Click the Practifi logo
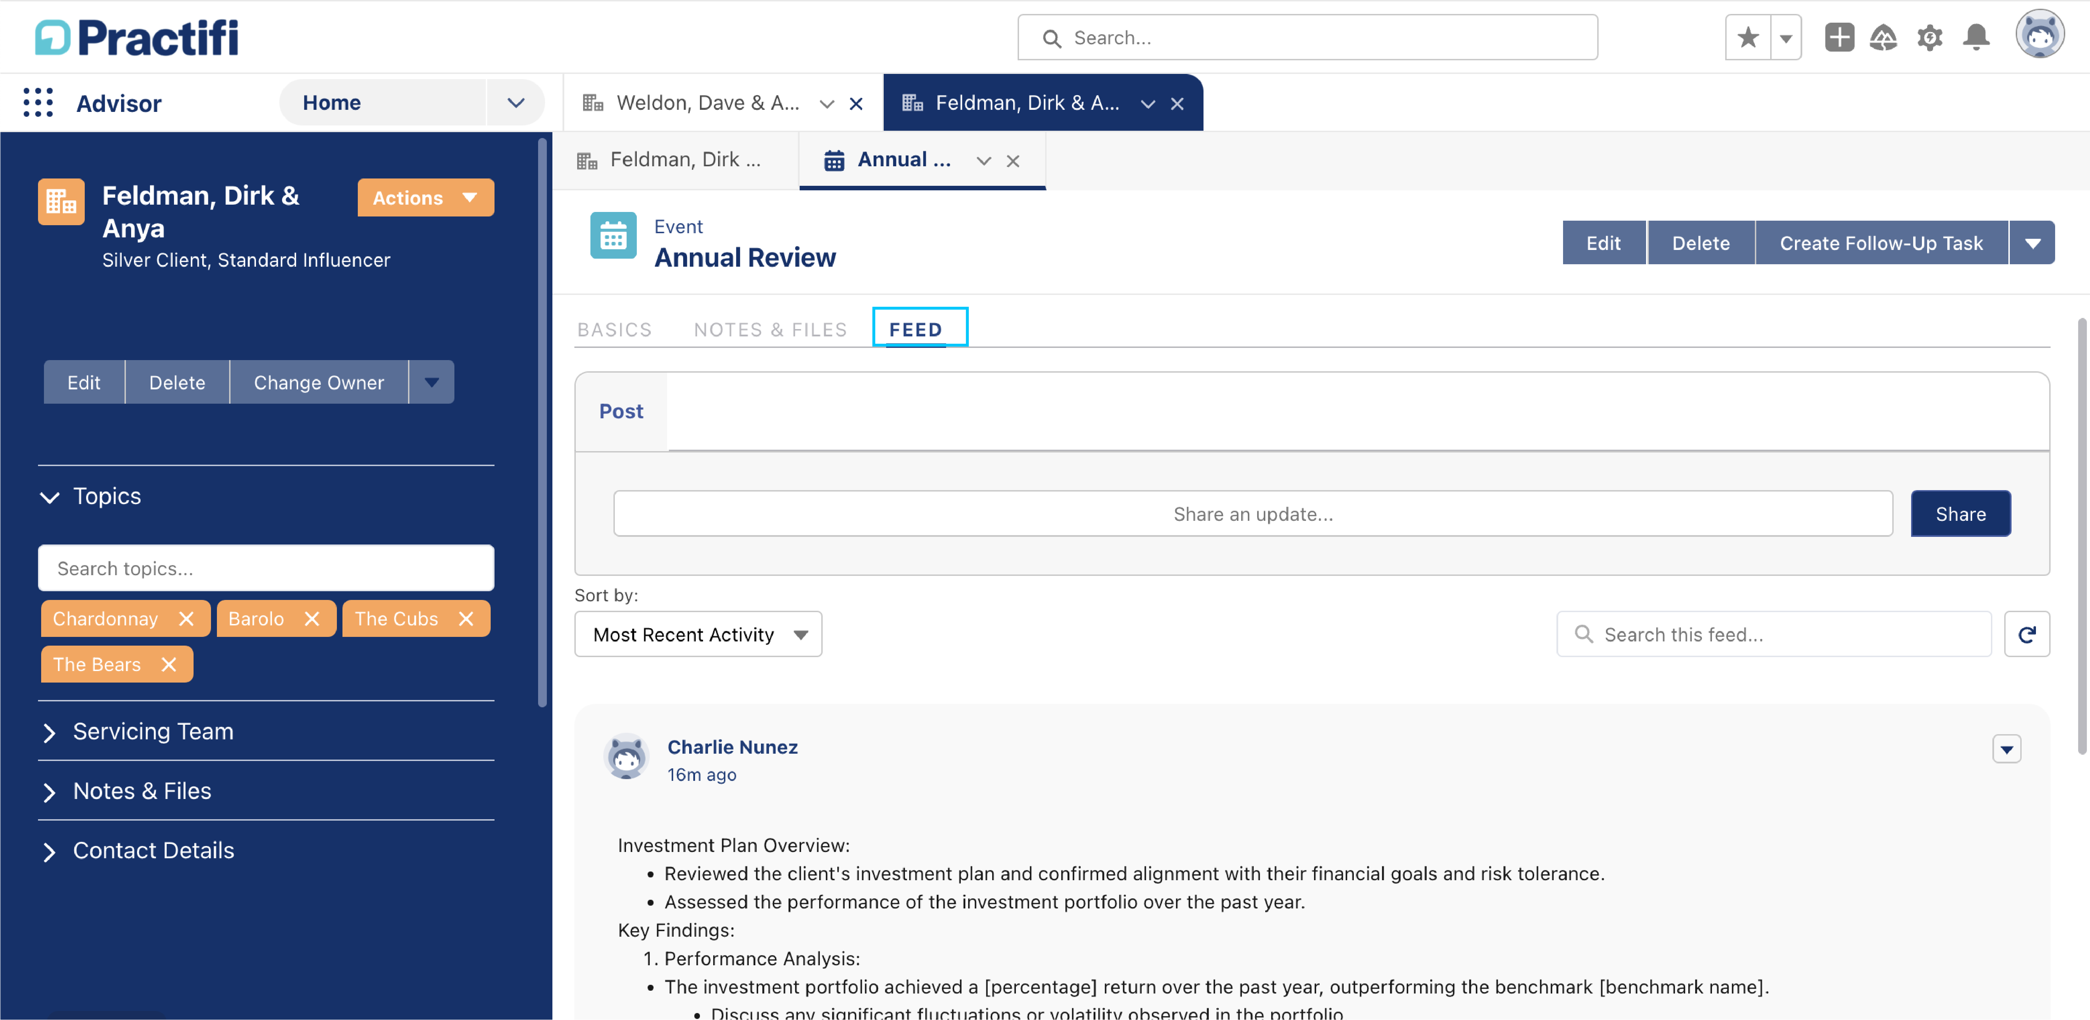 [x=136, y=37]
